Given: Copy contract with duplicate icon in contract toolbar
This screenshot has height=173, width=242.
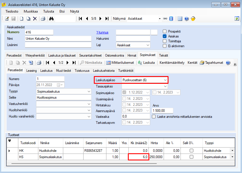Looking at the screenshot, I should click(18, 63).
